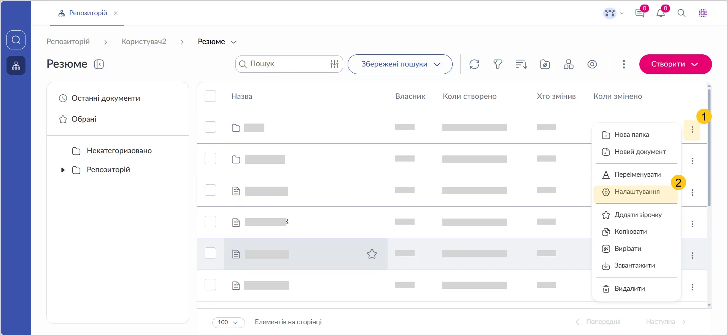Viewport: 728px width, 336px height.
Task: Check the first folder row checkbox
Action: (x=210, y=127)
